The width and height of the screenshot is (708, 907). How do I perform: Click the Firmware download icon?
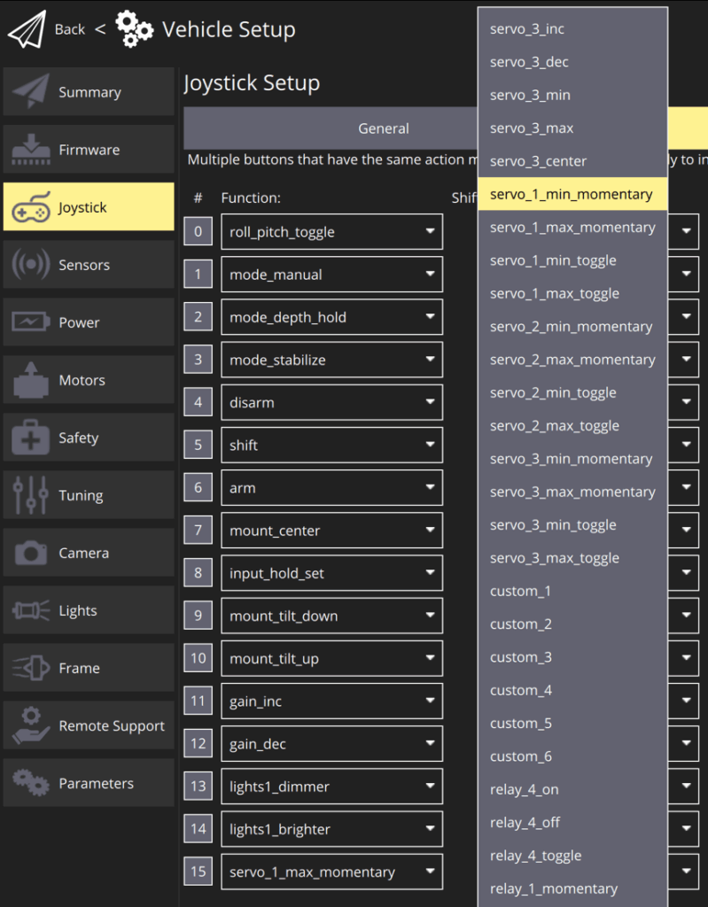click(x=31, y=149)
